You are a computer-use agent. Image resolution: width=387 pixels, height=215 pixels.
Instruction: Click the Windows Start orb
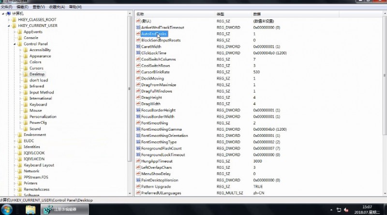click(7, 210)
